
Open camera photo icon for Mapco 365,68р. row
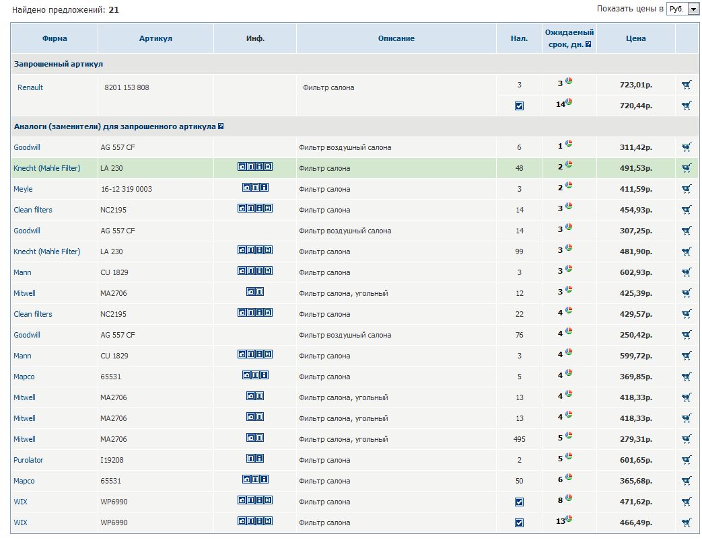247,479
